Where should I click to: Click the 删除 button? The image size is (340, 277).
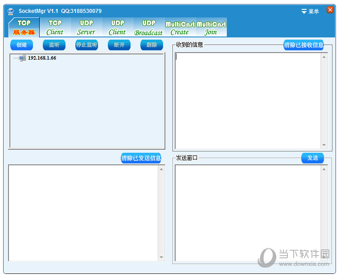152,45
